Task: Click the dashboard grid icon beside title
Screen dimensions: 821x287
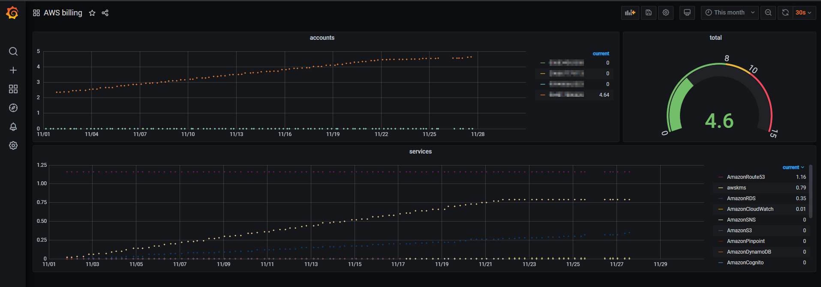Action: 36,13
